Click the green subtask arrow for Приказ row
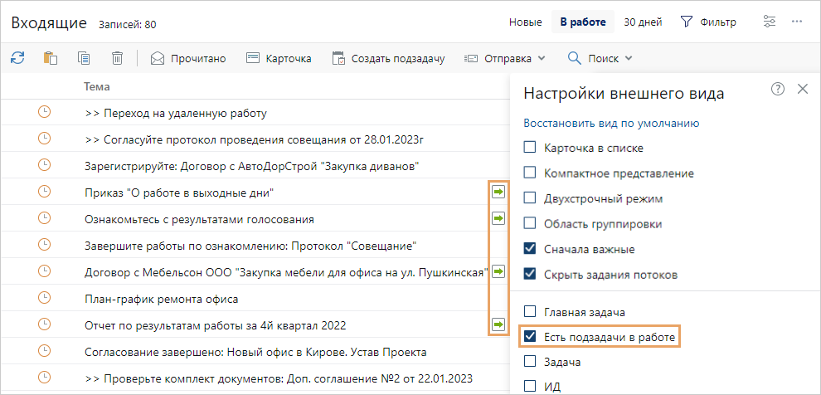The height and width of the screenshot is (395, 821). coord(498,193)
